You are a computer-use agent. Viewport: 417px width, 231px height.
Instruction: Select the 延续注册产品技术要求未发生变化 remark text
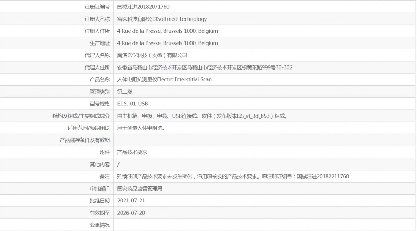tap(233, 177)
